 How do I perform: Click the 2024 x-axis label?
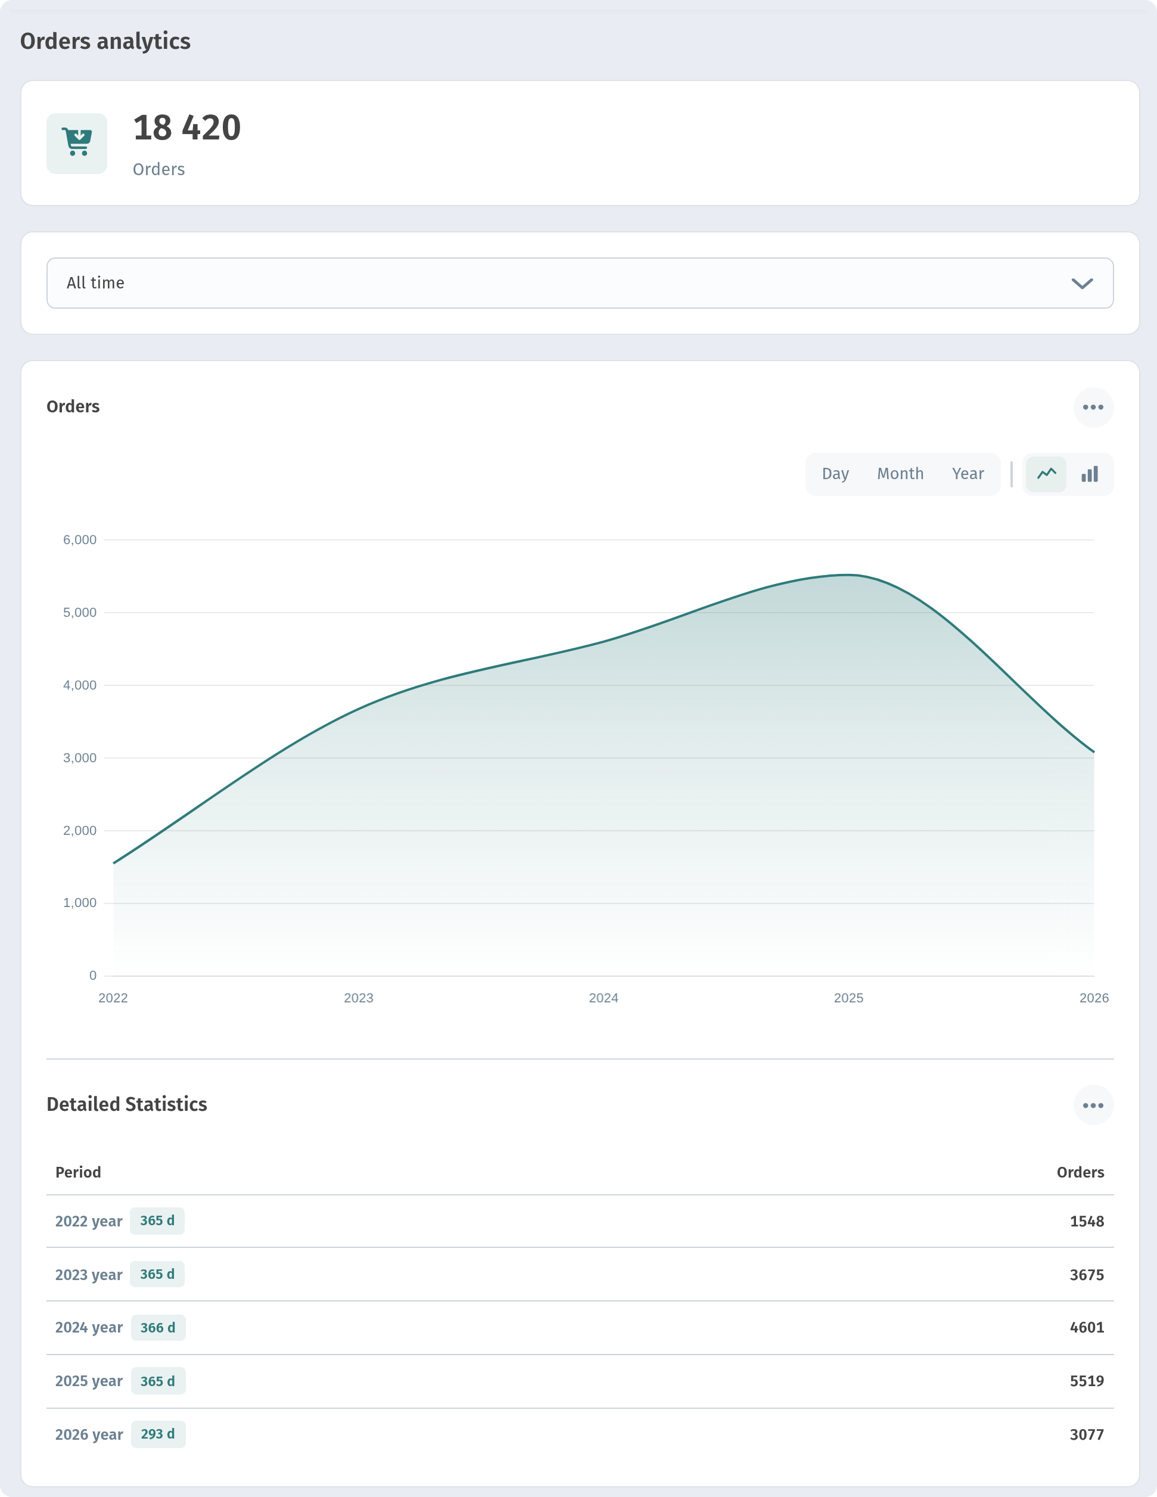(603, 998)
